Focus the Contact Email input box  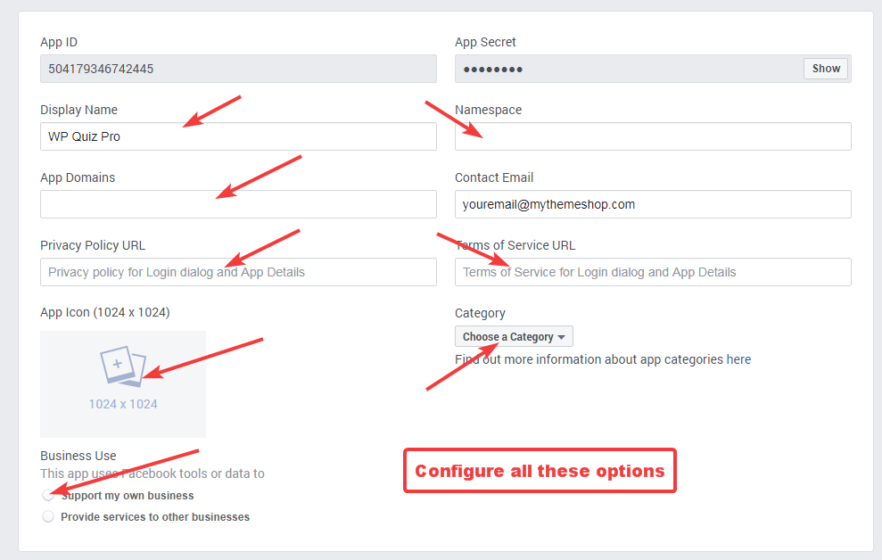coord(653,204)
